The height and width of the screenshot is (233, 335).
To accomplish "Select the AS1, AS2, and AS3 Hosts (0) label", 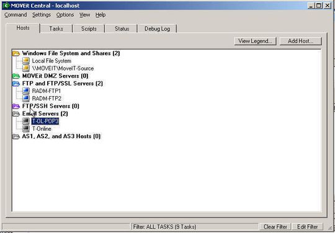I will (61, 136).
